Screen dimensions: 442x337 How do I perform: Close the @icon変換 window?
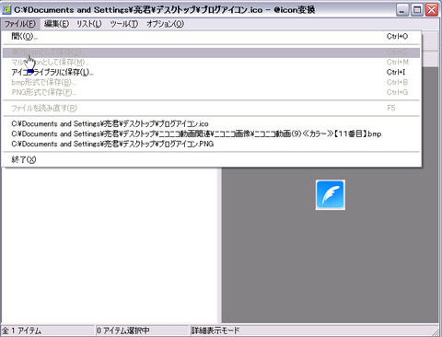(x=432, y=10)
